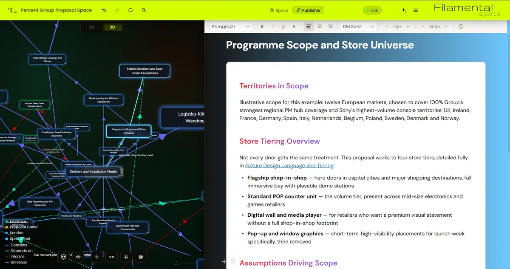This screenshot has height=269, width=510.
Task: Open the Fixture Design Language and Tiering link
Action: 289,165
